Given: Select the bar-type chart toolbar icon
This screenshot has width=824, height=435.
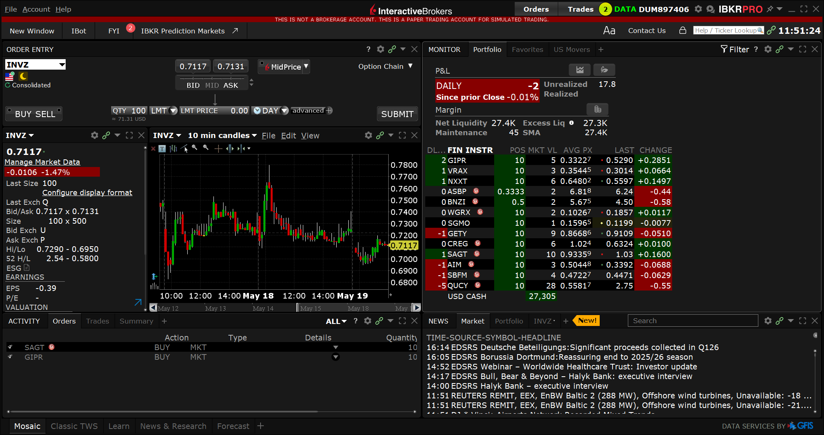Looking at the screenshot, I should pyautogui.click(x=173, y=148).
